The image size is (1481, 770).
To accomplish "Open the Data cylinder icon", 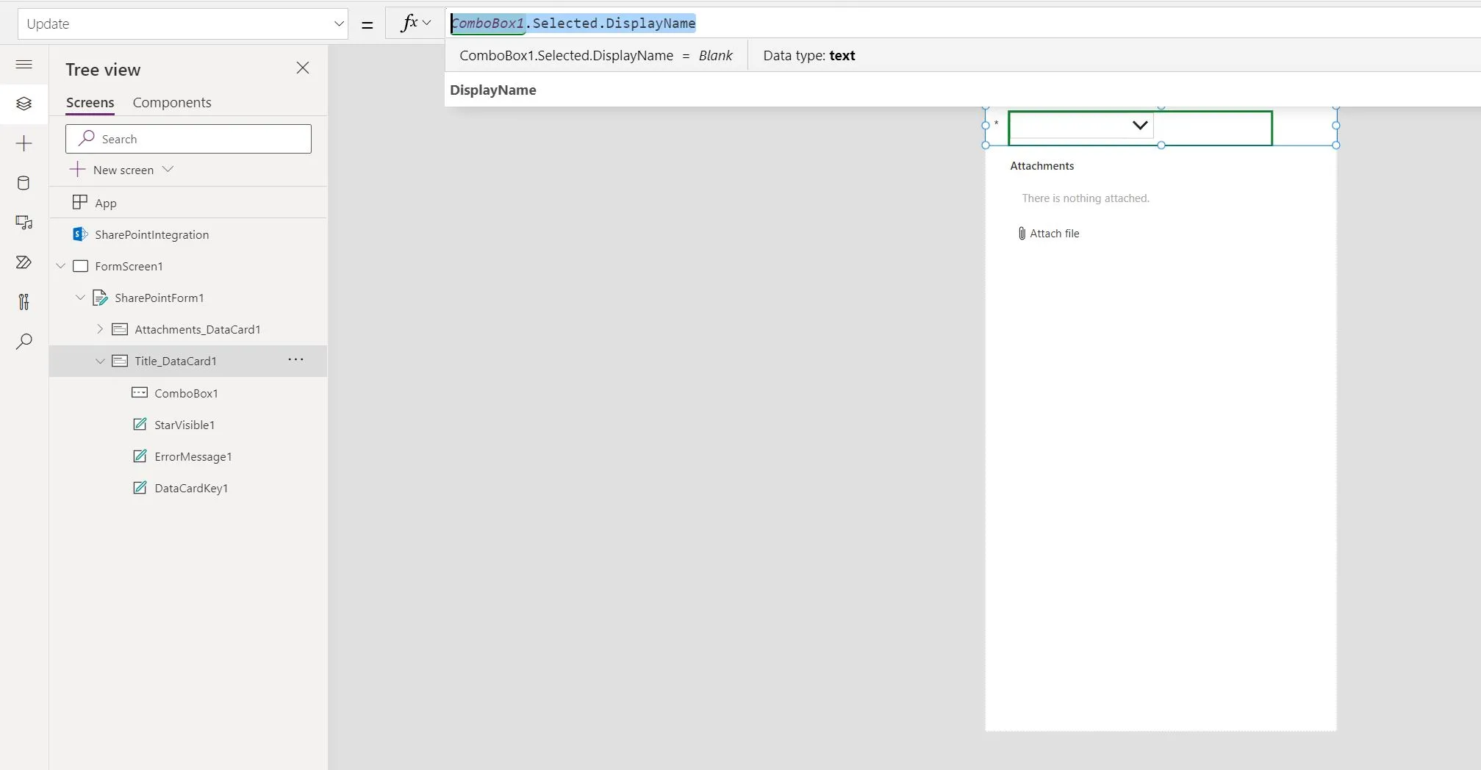I will point(24,183).
